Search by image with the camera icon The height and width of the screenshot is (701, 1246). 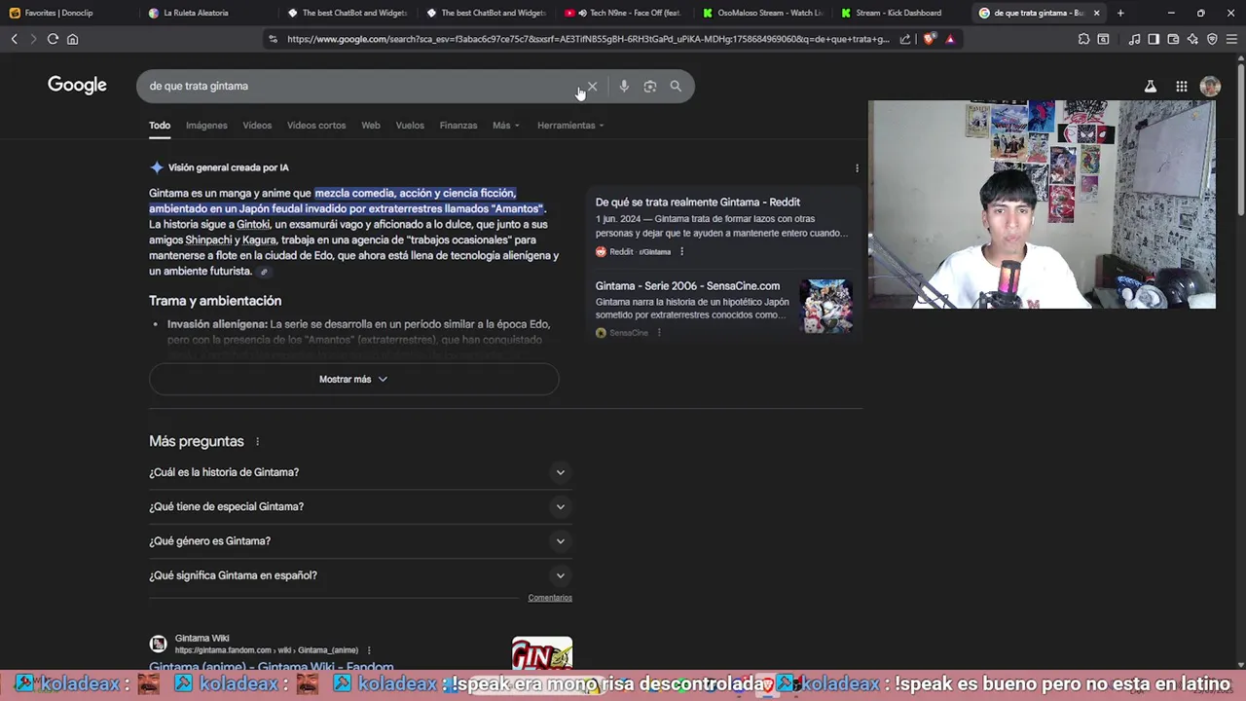[650, 86]
